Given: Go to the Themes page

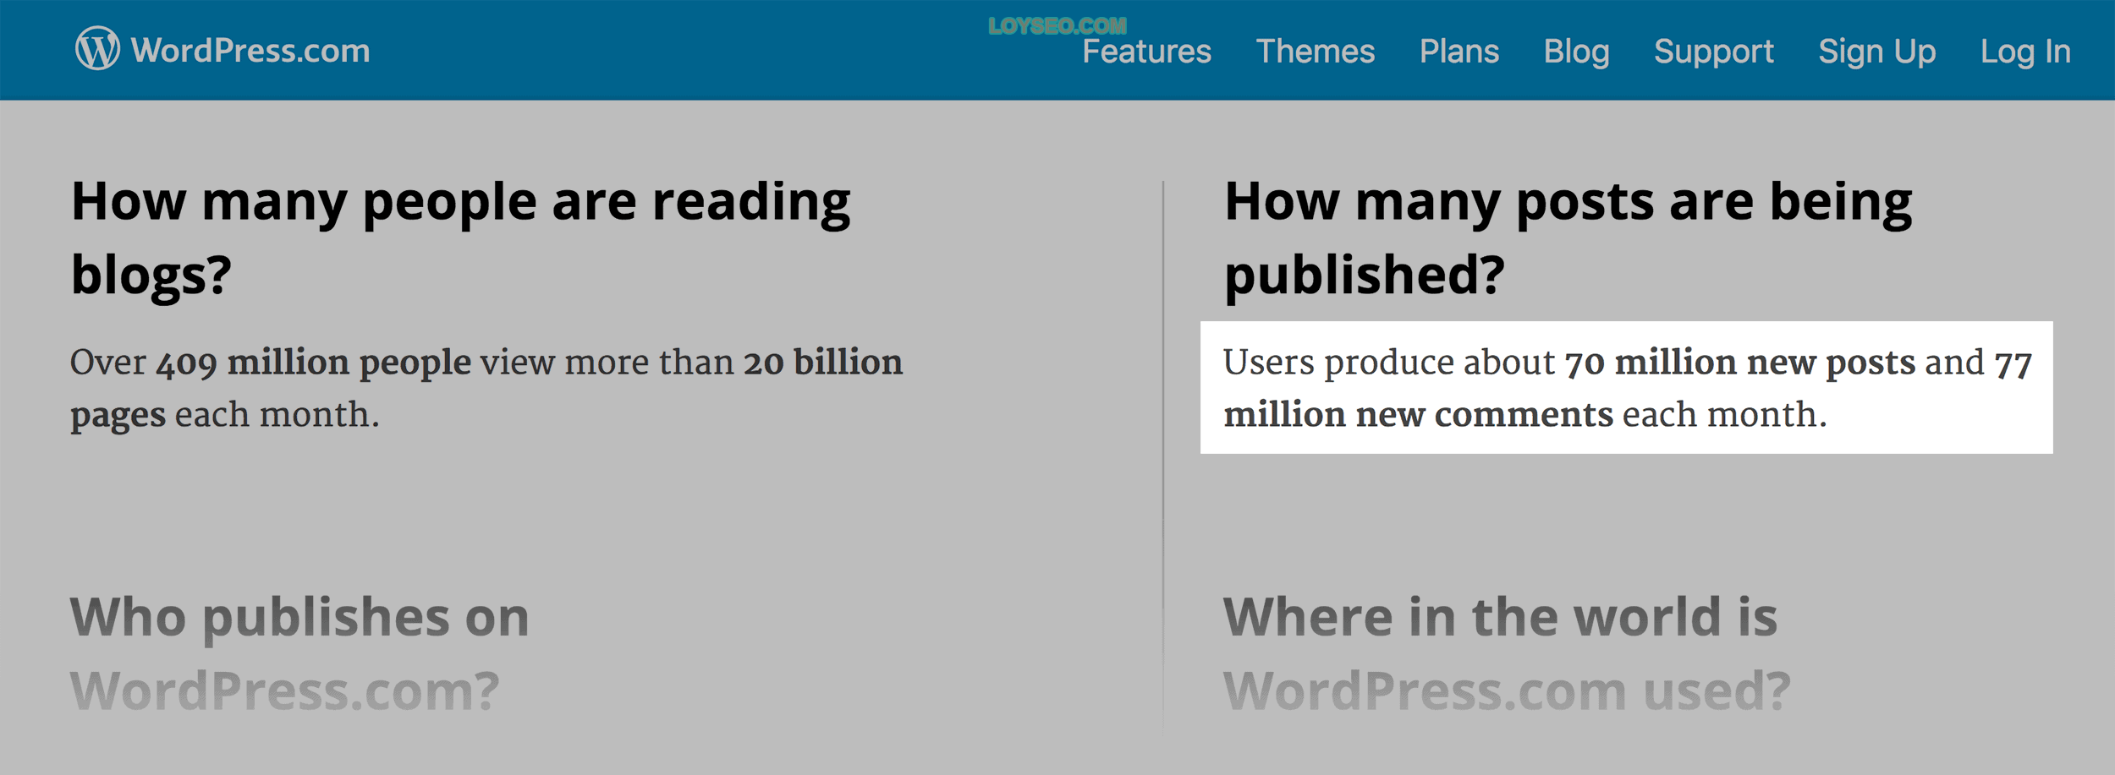Looking at the screenshot, I should coord(1315,52).
